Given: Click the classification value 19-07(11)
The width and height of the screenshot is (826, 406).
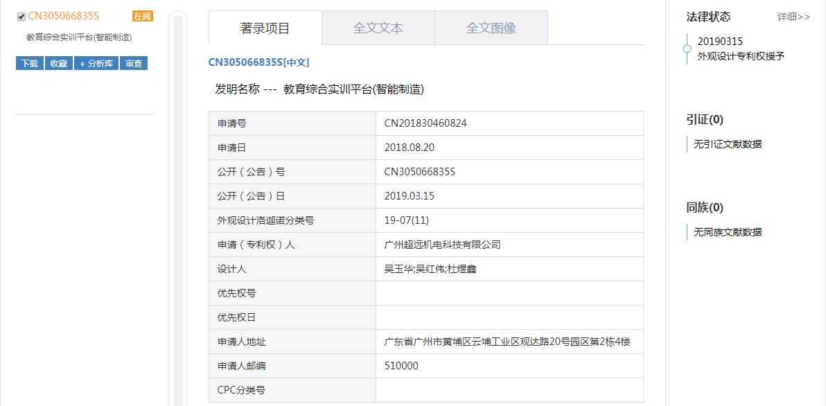Looking at the screenshot, I should [407, 220].
